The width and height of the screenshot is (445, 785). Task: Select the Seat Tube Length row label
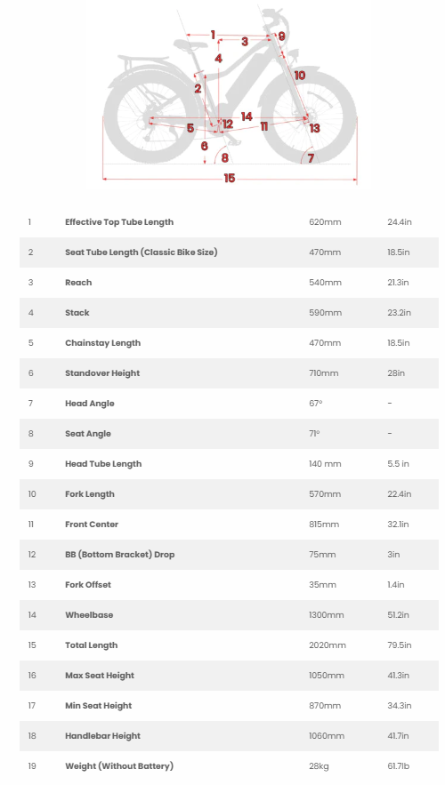click(142, 252)
